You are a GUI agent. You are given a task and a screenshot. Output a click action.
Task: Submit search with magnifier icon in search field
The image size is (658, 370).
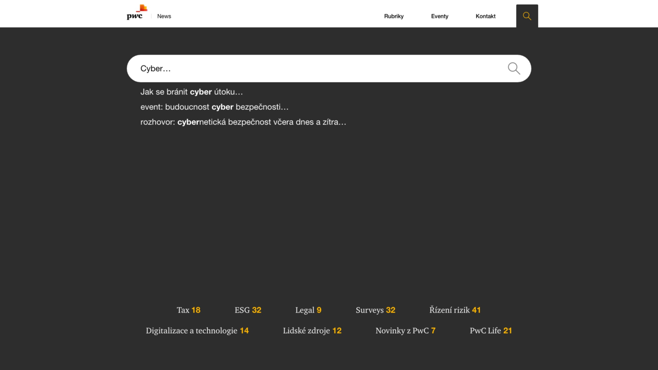tap(514, 68)
